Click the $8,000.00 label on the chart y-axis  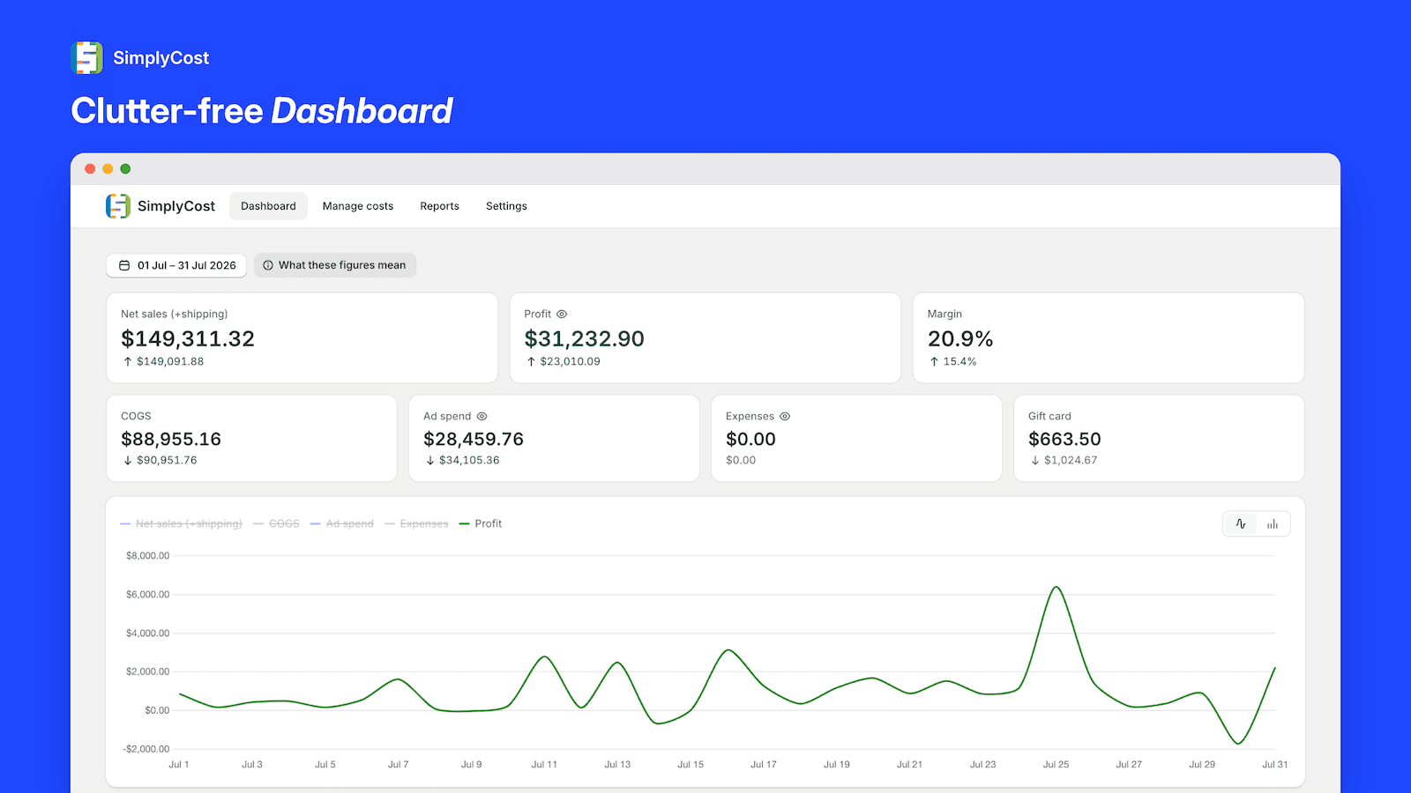coord(147,556)
